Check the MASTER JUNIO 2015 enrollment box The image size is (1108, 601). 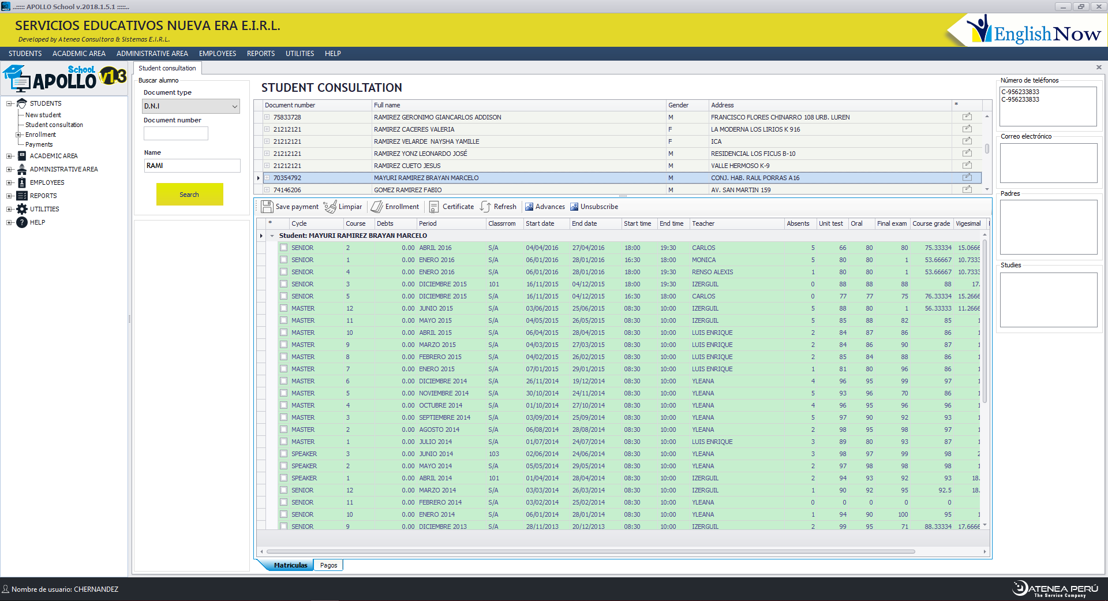tap(283, 308)
